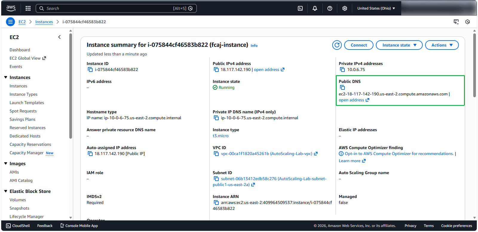Open the t3.micro instance type link
The width and height of the screenshot is (478, 232).
(220, 136)
